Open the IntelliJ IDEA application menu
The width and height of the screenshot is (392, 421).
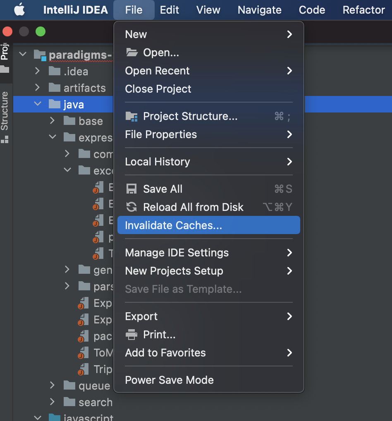click(x=75, y=10)
